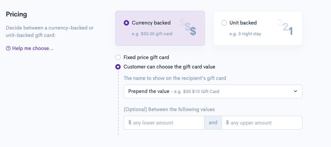This screenshot has width=331, height=147.
Task: Open the Help me choose link
Action: point(33,48)
